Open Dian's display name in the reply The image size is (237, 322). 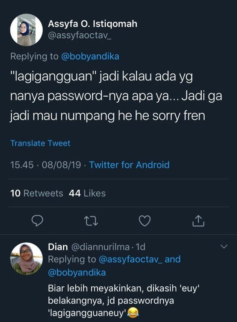tap(58, 246)
